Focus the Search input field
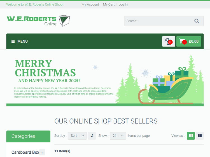 (x=159, y=21)
